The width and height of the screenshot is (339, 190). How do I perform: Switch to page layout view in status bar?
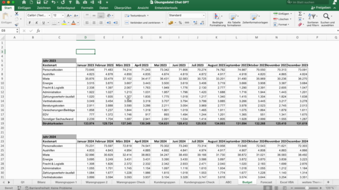click(x=276, y=188)
